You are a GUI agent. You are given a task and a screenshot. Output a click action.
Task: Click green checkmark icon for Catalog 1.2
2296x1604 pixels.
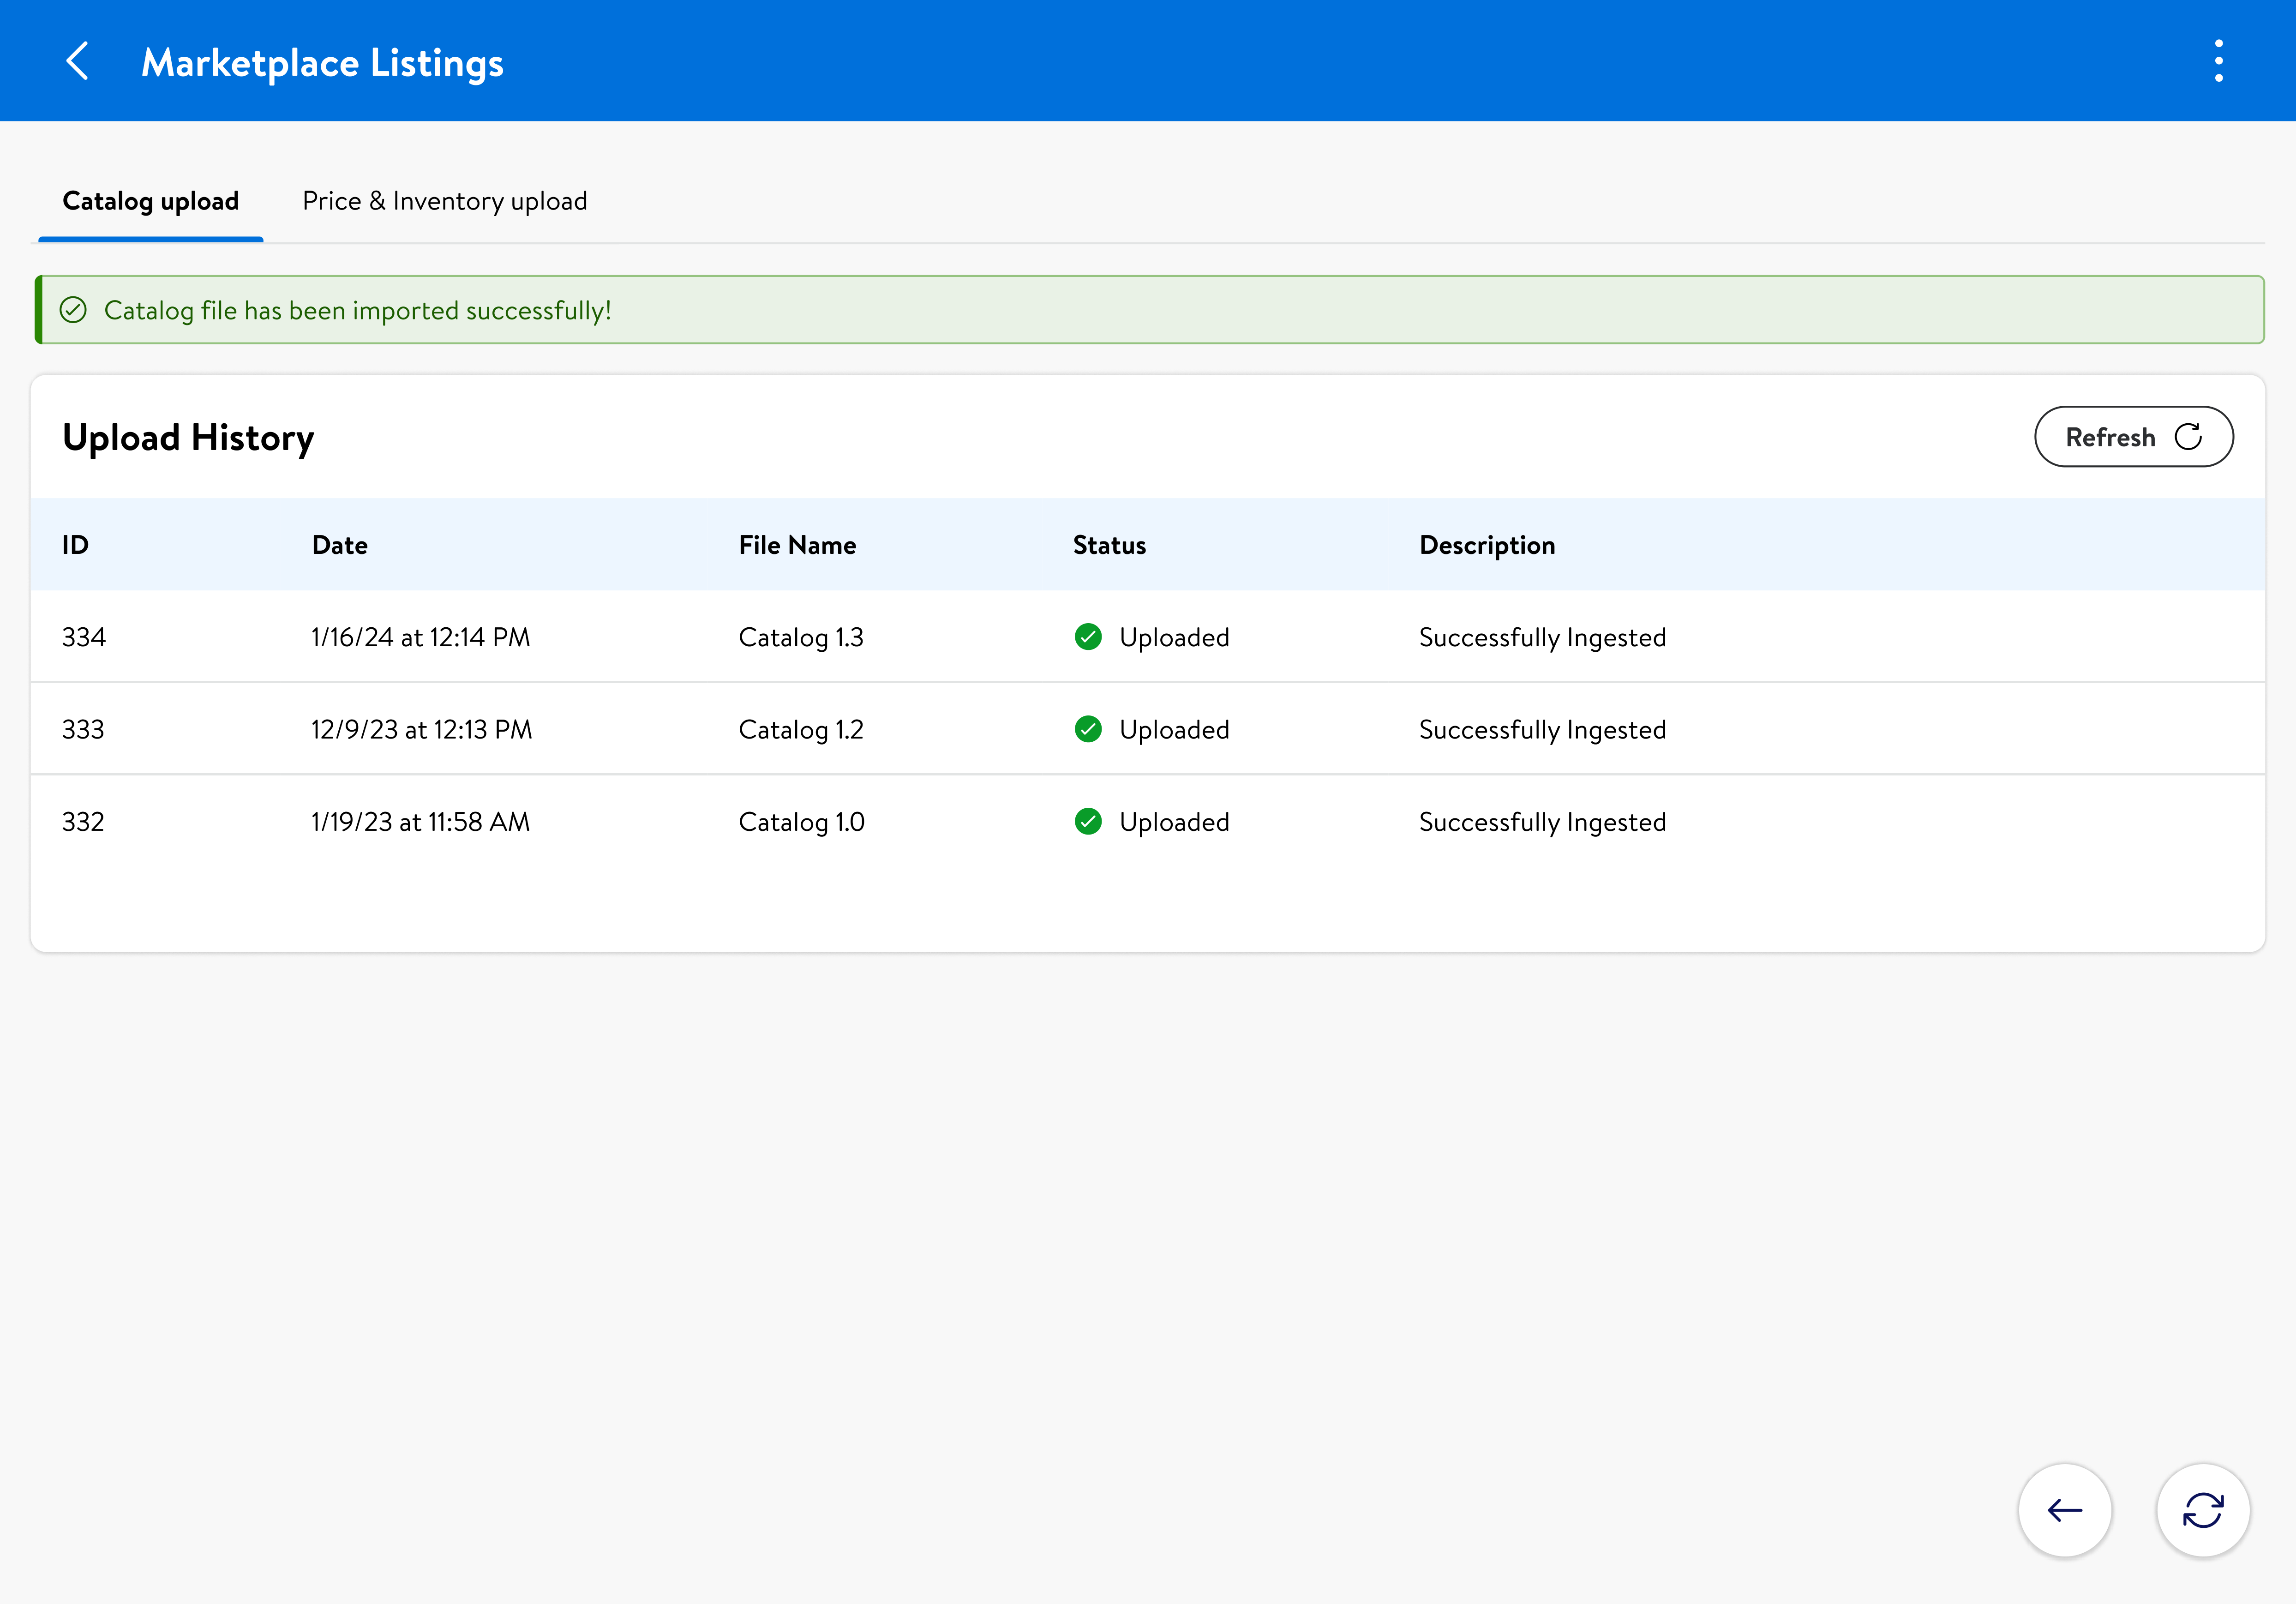pyautogui.click(x=1088, y=729)
